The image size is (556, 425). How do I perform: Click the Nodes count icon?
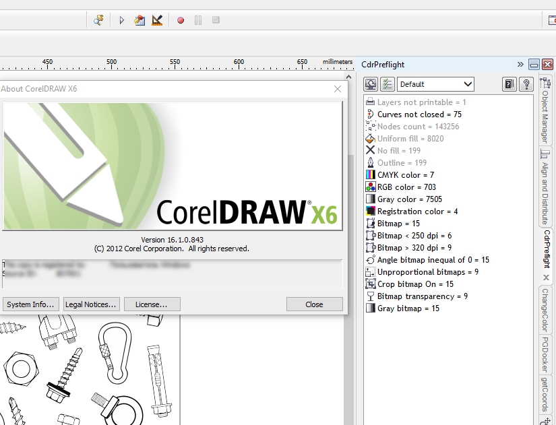click(370, 126)
